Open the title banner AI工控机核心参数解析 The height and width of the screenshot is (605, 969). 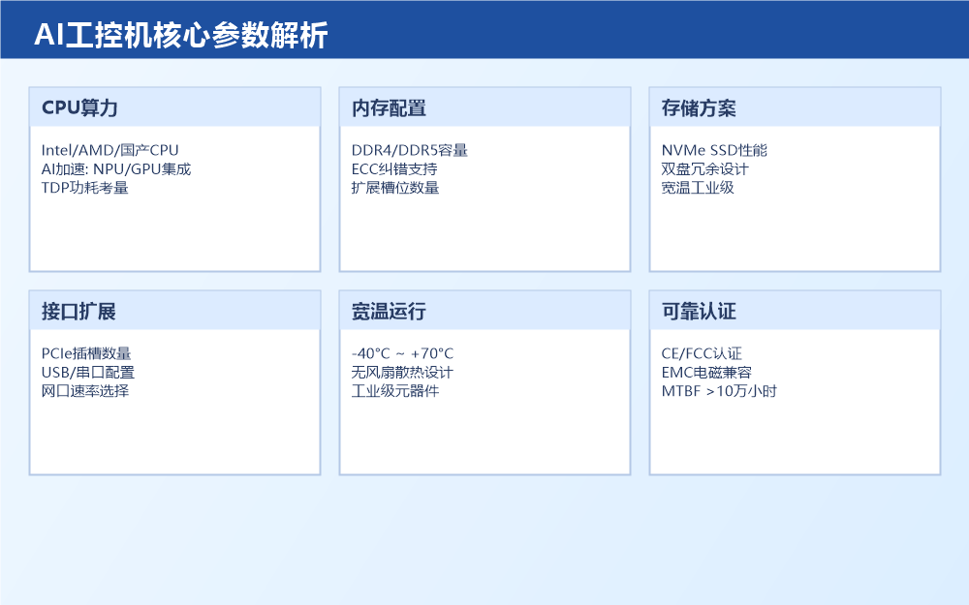(x=183, y=34)
